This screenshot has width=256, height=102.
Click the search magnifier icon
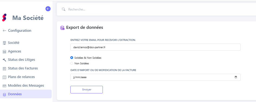[64, 9]
